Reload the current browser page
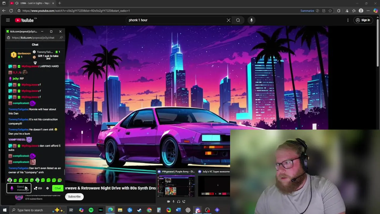Viewport: 380px width, 214px height. pyautogui.click(x=11, y=11)
